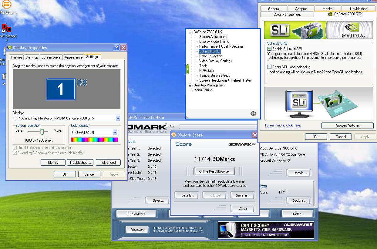The height and width of the screenshot is (249, 377).
Task: Switch to the Desktop tab
Action: 32,57
